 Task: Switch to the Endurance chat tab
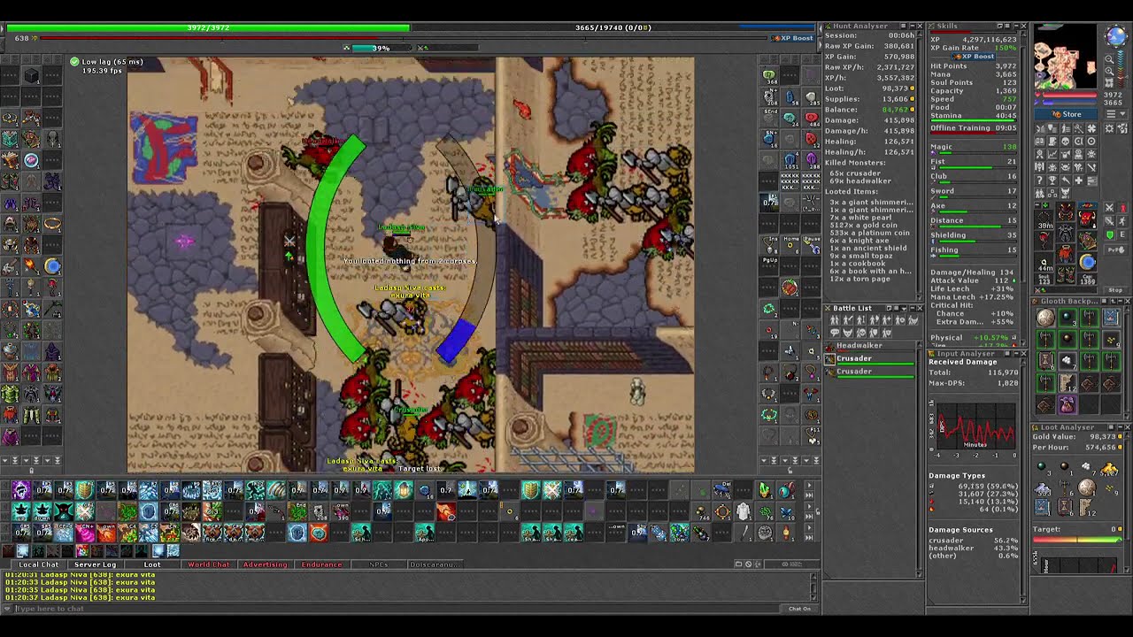[x=321, y=564]
